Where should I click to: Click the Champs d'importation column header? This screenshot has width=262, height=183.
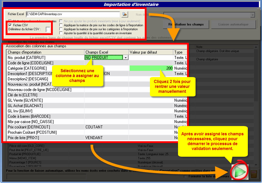click(x=45, y=52)
